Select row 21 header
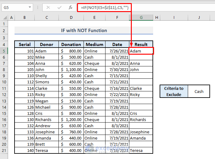Viewport: 215px width, 159px height. coord(4,151)
